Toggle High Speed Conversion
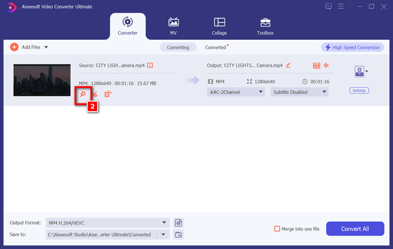 click(x=352, y=47)
